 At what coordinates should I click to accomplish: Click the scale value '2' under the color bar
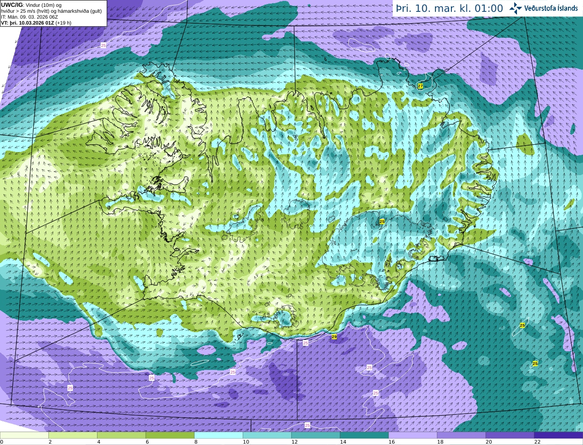[50, 442]
